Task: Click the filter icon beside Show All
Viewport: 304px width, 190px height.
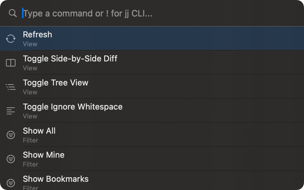Action: [11, 135]
